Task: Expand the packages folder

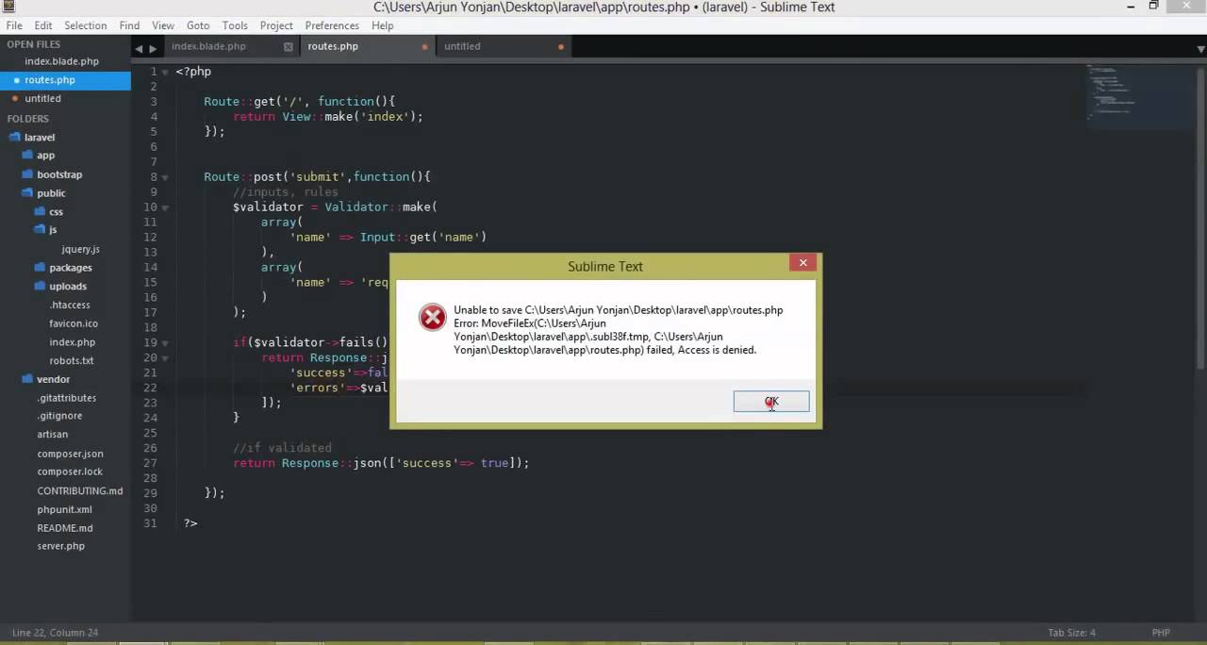Action: (x=71, y=268)
